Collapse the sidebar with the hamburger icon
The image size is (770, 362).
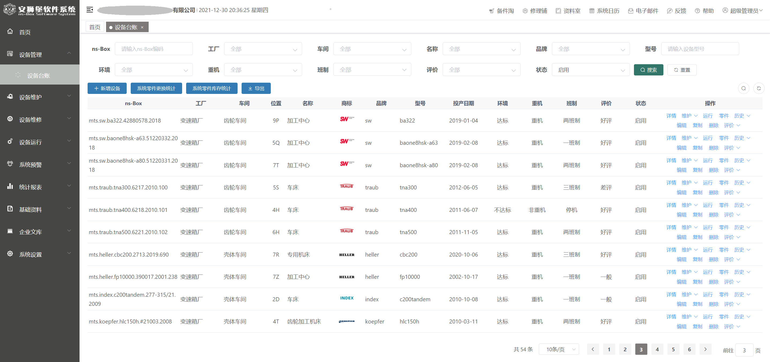(89, 10)
